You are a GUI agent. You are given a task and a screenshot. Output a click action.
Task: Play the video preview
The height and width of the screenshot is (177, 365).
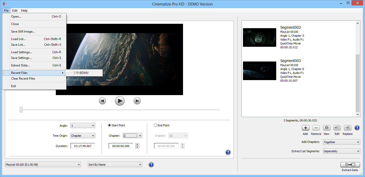tap(120, 101)
